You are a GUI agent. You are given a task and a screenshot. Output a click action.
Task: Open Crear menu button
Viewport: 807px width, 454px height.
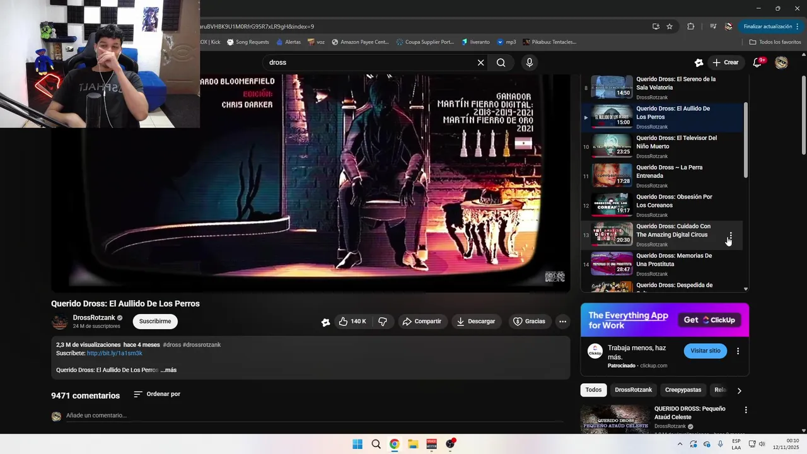(725, 62)
